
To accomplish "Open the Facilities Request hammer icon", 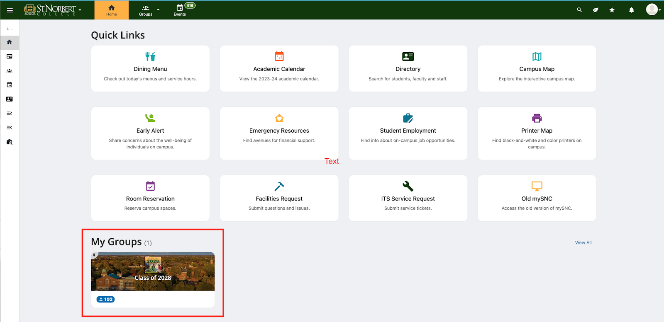I will pyautogui.click(x=279, y=186).
